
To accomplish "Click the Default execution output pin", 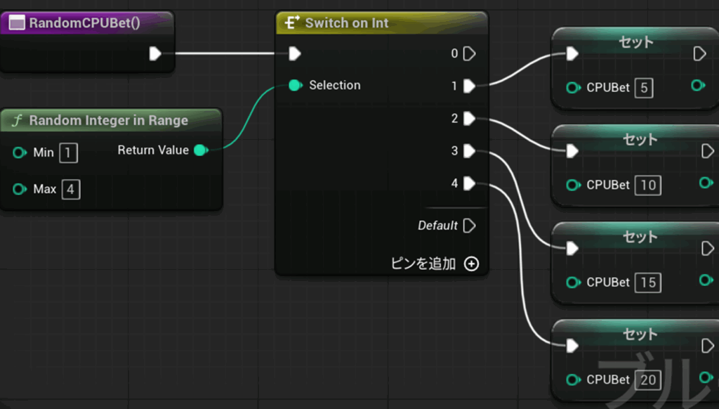I will tap(470, 226).
